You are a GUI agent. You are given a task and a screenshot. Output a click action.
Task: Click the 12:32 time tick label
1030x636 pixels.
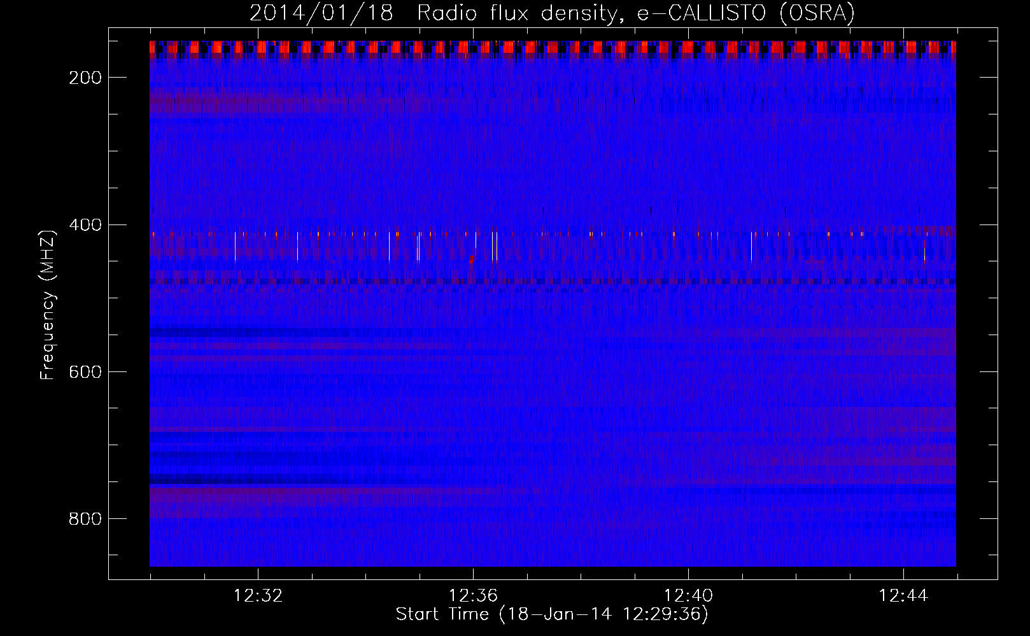click(258, 596)
